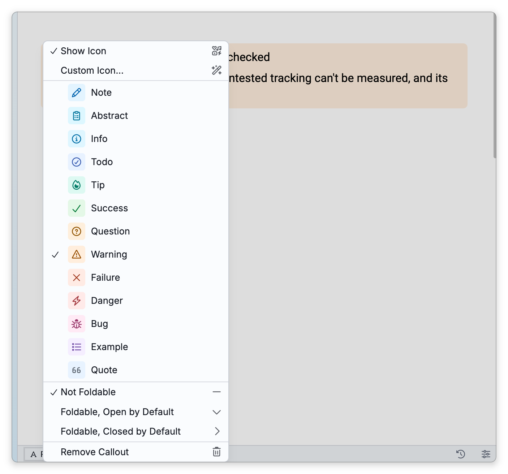Select the Remove Callout menu entry
This screenshot has width=508, height=474.
(x=136, y=452)
